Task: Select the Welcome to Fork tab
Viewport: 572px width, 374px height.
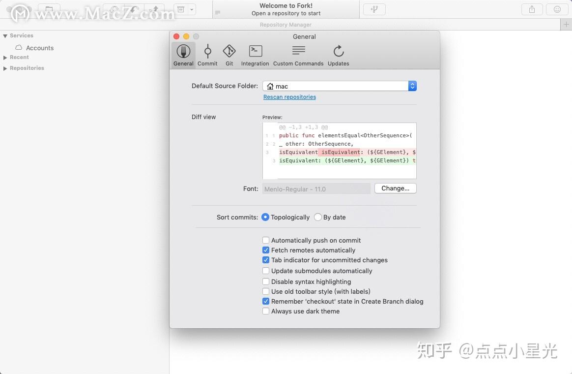Action: point(286,9)
